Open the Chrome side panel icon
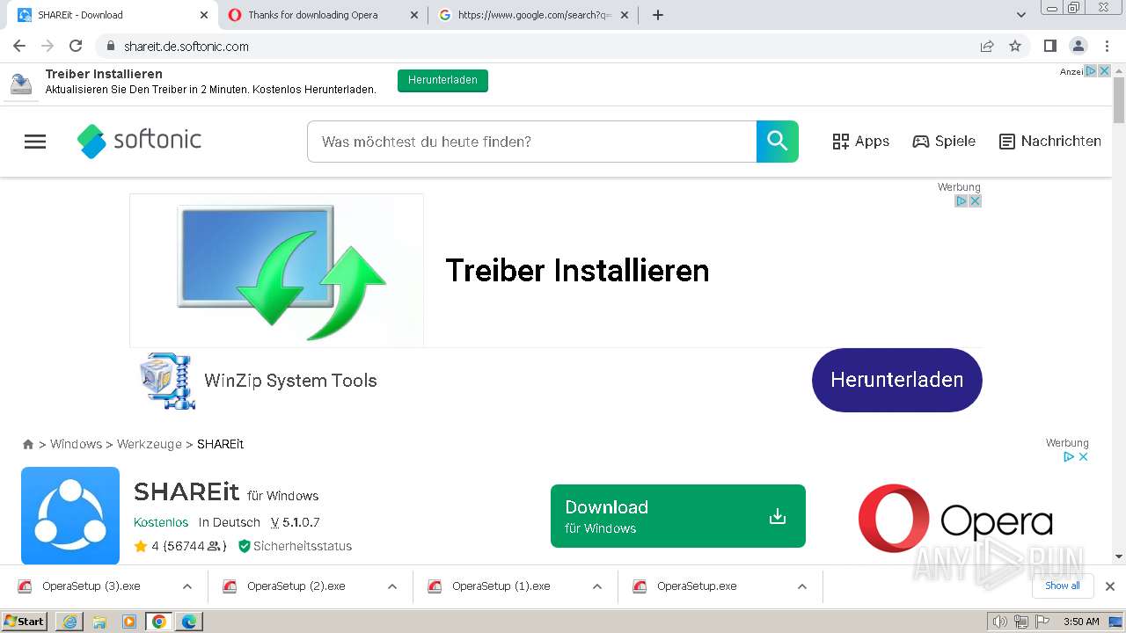 1049,46
